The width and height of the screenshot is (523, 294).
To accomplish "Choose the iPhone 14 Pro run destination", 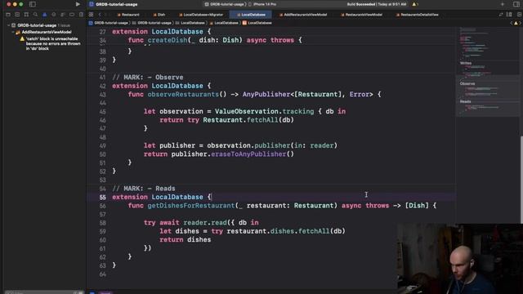I will (x=262, y=4).
